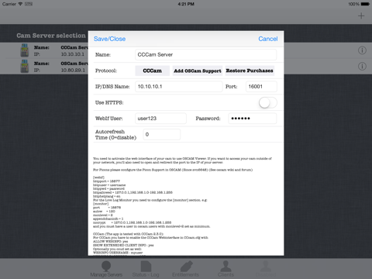372x279 pixels.
Task: Click the Cam Server selection heading
Action: tap(51, 36)
